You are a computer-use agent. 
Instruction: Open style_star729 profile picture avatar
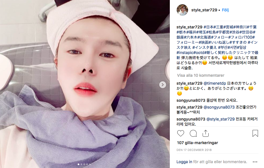point(182,10)
